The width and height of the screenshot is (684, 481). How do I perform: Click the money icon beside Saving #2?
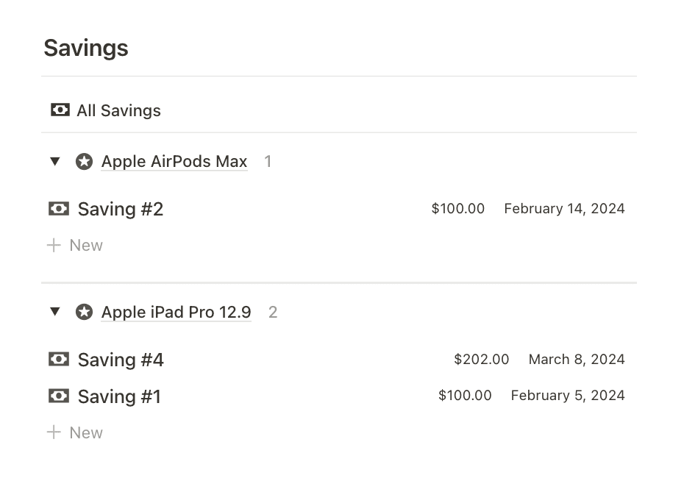(60, 209)
